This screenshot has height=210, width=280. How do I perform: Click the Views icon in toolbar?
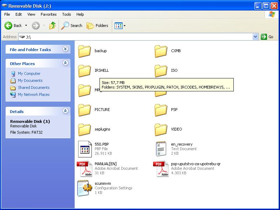click(118, 26)
